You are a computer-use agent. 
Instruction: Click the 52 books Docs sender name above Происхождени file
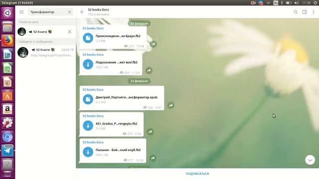pyautogui.click(x=93, y=28)
